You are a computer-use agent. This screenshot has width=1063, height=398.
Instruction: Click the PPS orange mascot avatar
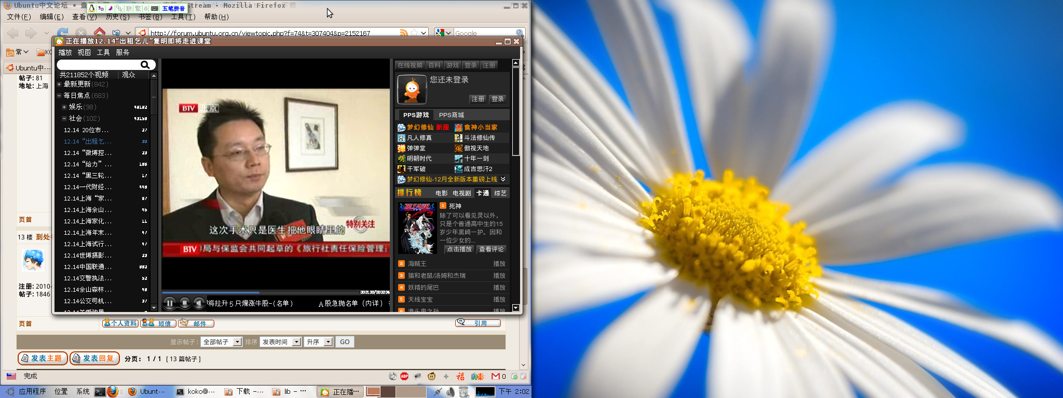click(x=412, y=90)
